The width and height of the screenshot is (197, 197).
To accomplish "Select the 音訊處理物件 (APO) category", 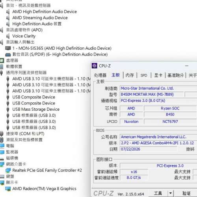I will click(x=24, y=30).
